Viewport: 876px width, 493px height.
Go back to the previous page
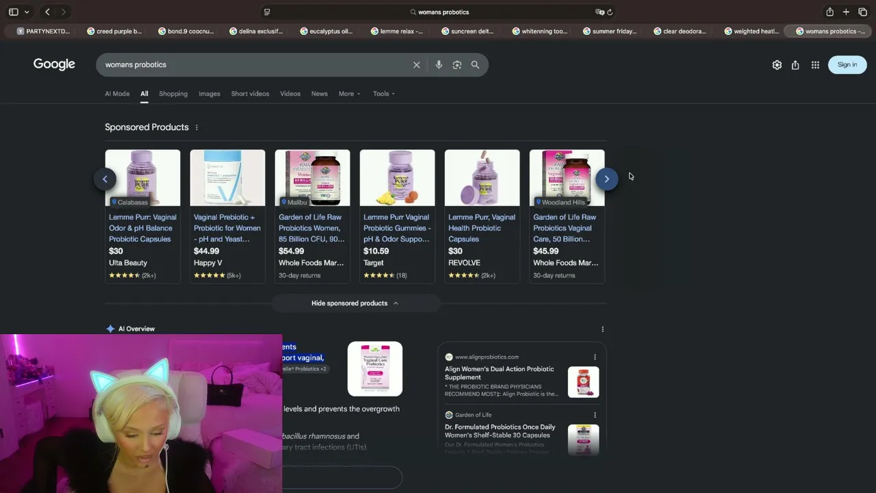[x=47, y=12]
